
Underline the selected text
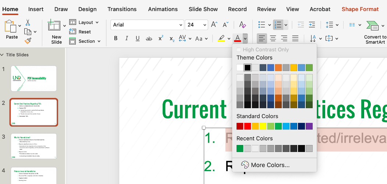pyautogui.click(x=138, y=39)
